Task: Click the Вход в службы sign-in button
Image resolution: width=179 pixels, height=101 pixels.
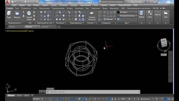Action: click(136, 2)
